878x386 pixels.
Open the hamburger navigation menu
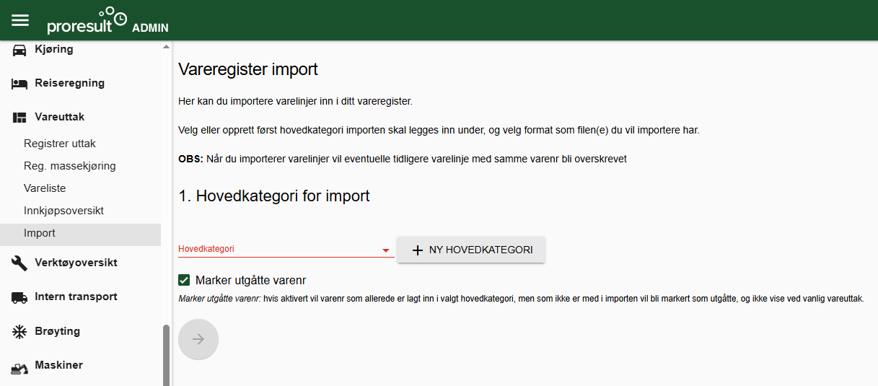pyautogui.click(x=20, y=20)
